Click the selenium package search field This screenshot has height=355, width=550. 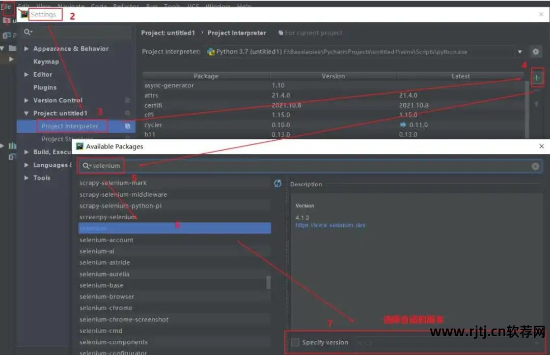(x=311, y=166)
